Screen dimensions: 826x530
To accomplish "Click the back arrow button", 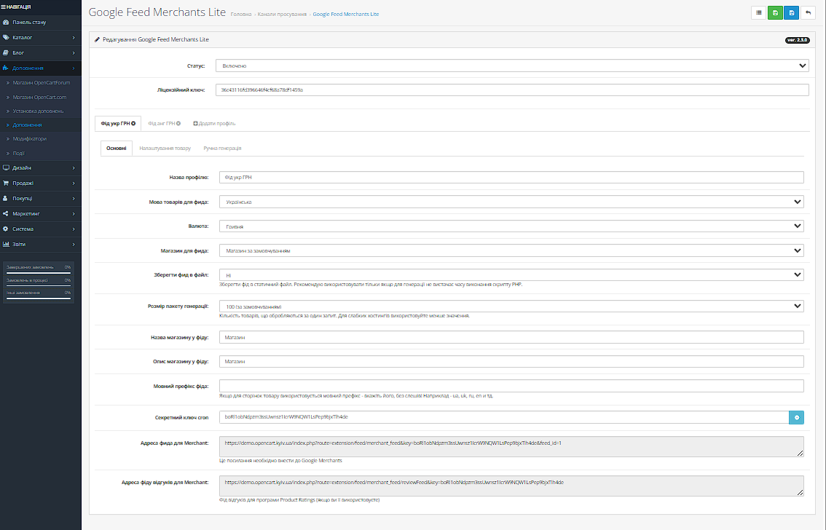I will coord(808,12).
